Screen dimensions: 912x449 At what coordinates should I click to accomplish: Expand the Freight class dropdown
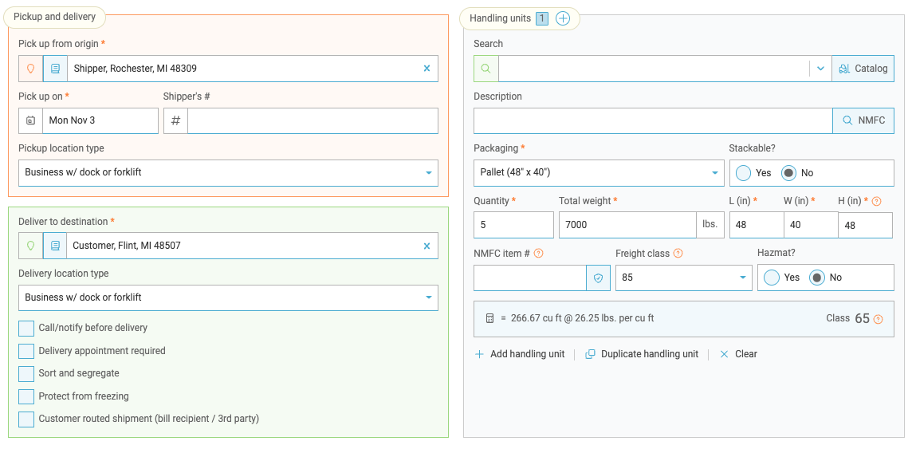683,278
